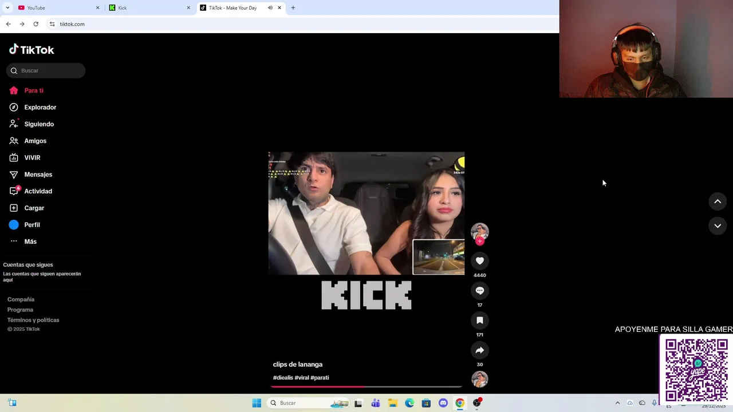This screenshot has width=733, height=412.
Task: Click the clips de lananga username
Action: (298, 365)
